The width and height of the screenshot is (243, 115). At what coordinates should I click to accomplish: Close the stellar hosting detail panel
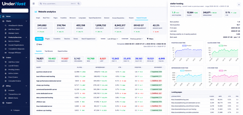point(239,5)
